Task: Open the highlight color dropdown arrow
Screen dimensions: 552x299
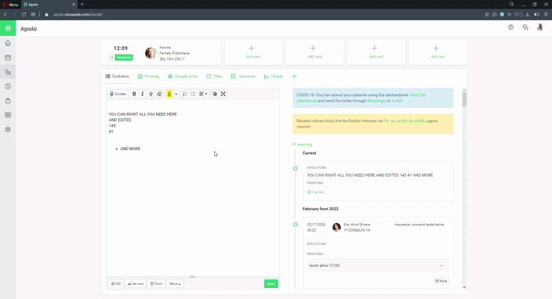Action: point(176,94)
